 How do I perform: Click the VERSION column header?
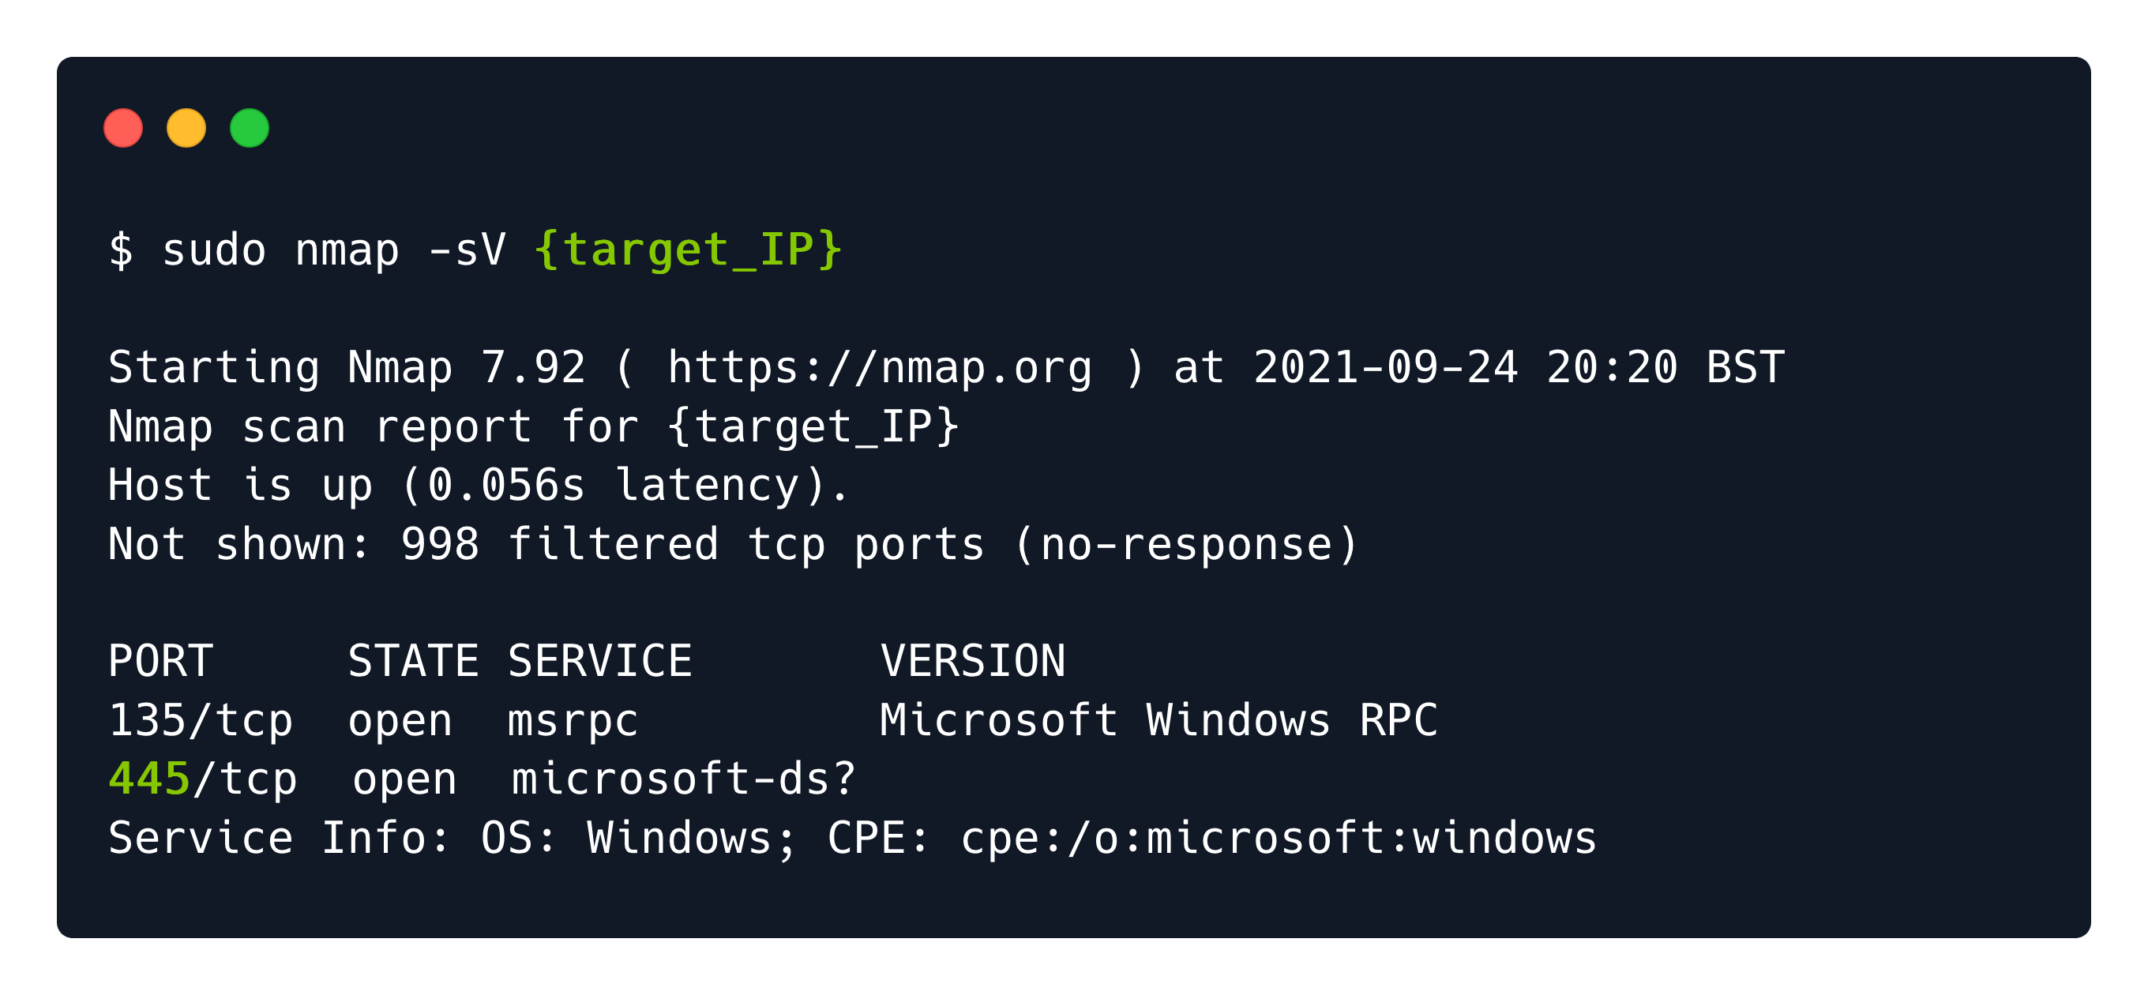[x=973, y=662]
